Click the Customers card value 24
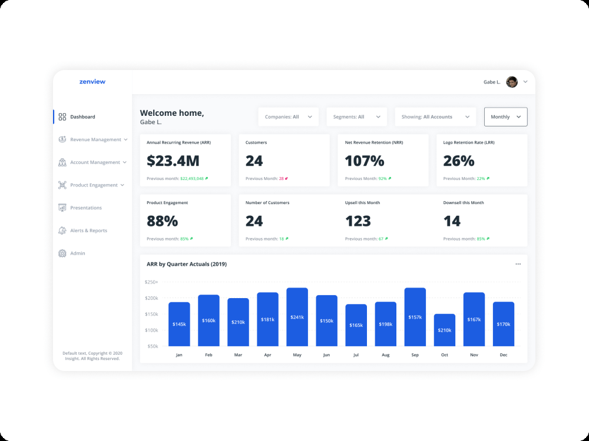The image size is (589, 441). click(254, 161)
